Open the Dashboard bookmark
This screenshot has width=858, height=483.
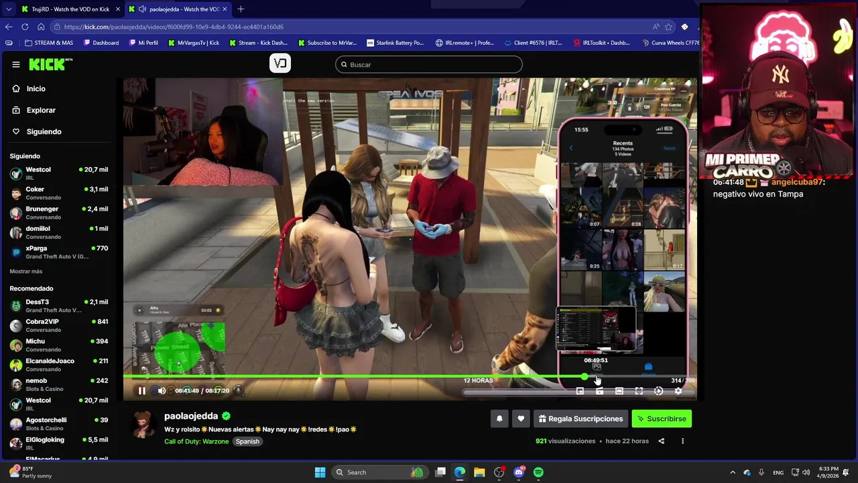click(101, 43)
